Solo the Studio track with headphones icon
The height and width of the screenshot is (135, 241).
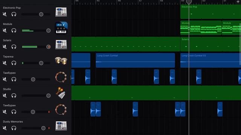(x=14, y=96)
